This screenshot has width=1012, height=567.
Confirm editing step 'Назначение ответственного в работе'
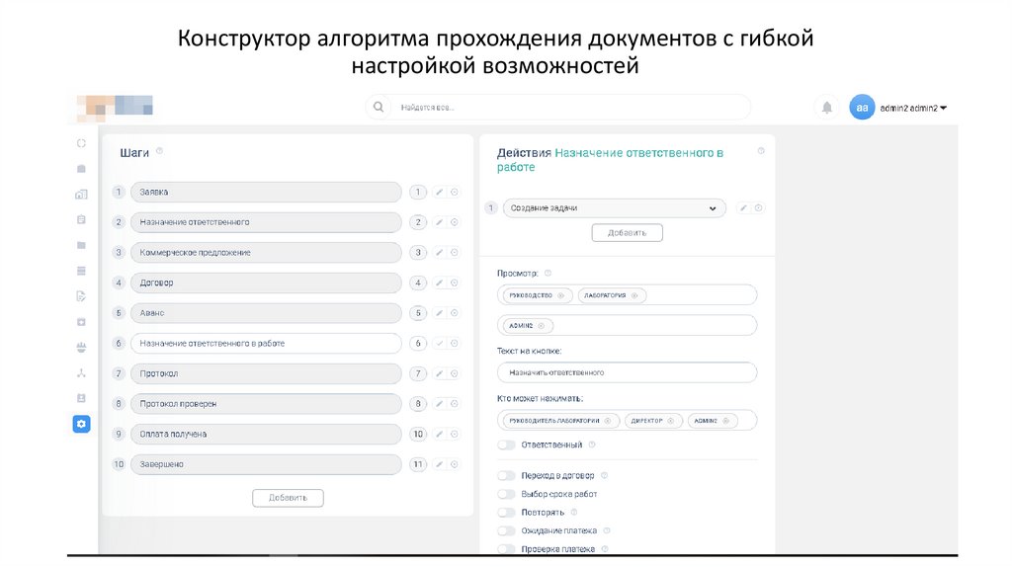pos(440,344)
